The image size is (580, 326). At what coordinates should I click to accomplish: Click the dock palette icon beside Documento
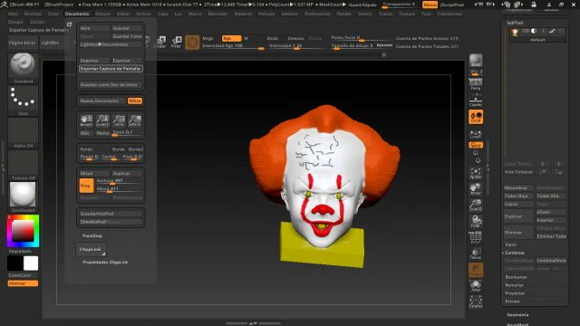[x=69, y=24]
